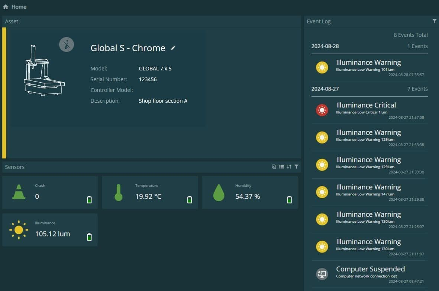Image resolution: width=439 pixels, height=291 pixels.
Task: Switch sensors to list view icon
Action: pos(281,167)
